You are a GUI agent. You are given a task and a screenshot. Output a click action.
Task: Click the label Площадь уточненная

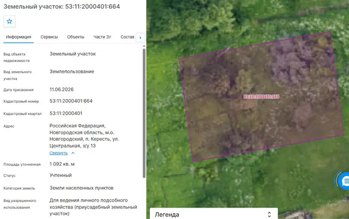point(22,165)
